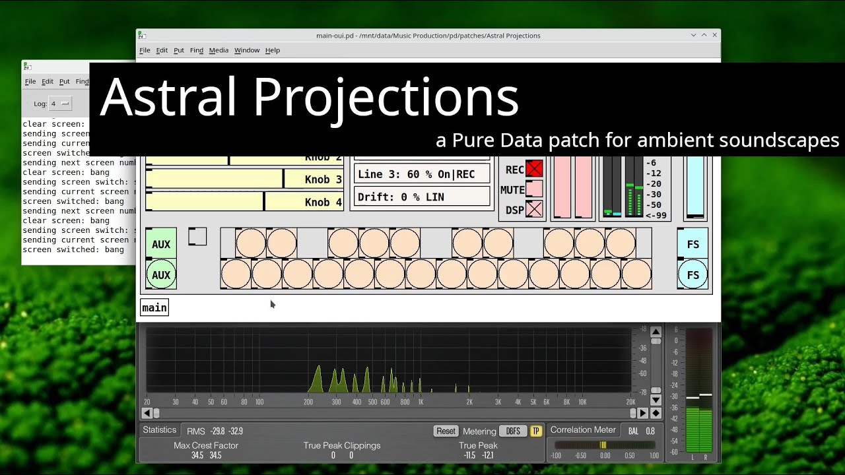Click the analyzer vertical range top handle
The height and width of the screenshot is (475, 845).
click(x=656, y=341)
